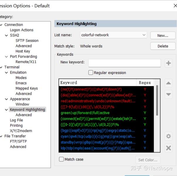The image size is (177, 176).
Task: Delete selected keyword with X icon
Action: pos(169,148)
